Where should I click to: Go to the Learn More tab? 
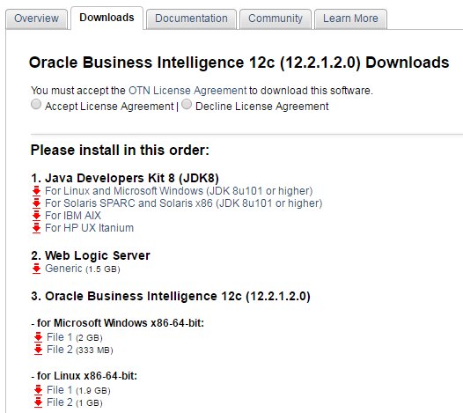pos(350,18)
